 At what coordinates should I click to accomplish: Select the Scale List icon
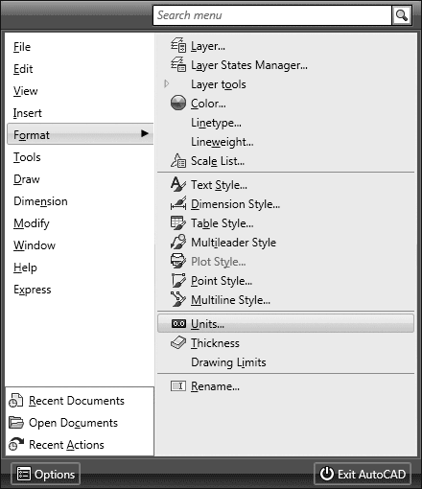point(178,160)
